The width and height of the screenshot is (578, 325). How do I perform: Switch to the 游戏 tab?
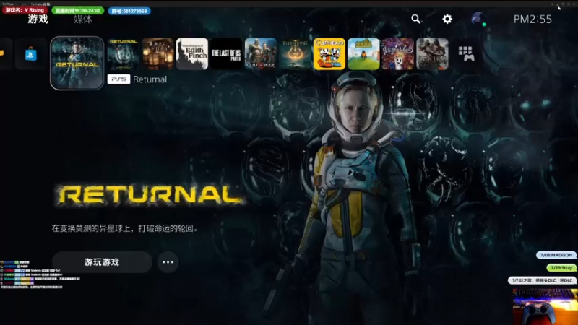pyautogui.click(x=38, y=19)
